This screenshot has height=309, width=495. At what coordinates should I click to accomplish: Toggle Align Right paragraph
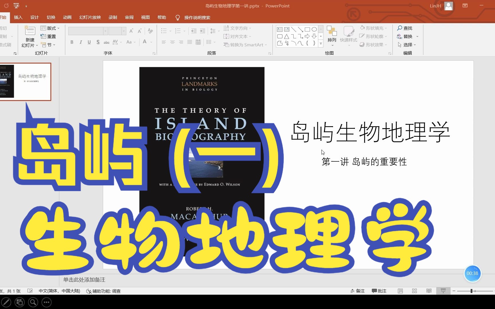tap(181, 42)
